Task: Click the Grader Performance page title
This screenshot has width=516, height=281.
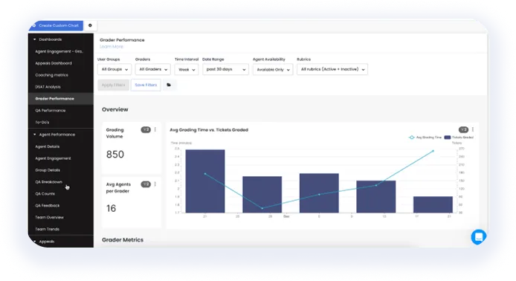Action: (x=122, y=40)
